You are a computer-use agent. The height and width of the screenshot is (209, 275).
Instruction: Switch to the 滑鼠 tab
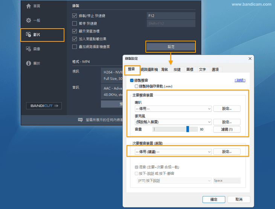pos(165,70)
